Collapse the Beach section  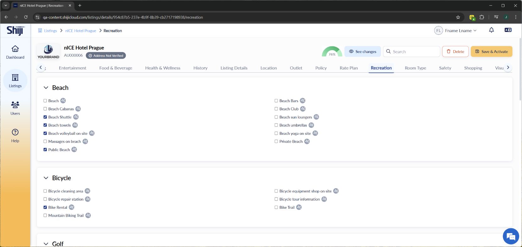pos(46,88)
